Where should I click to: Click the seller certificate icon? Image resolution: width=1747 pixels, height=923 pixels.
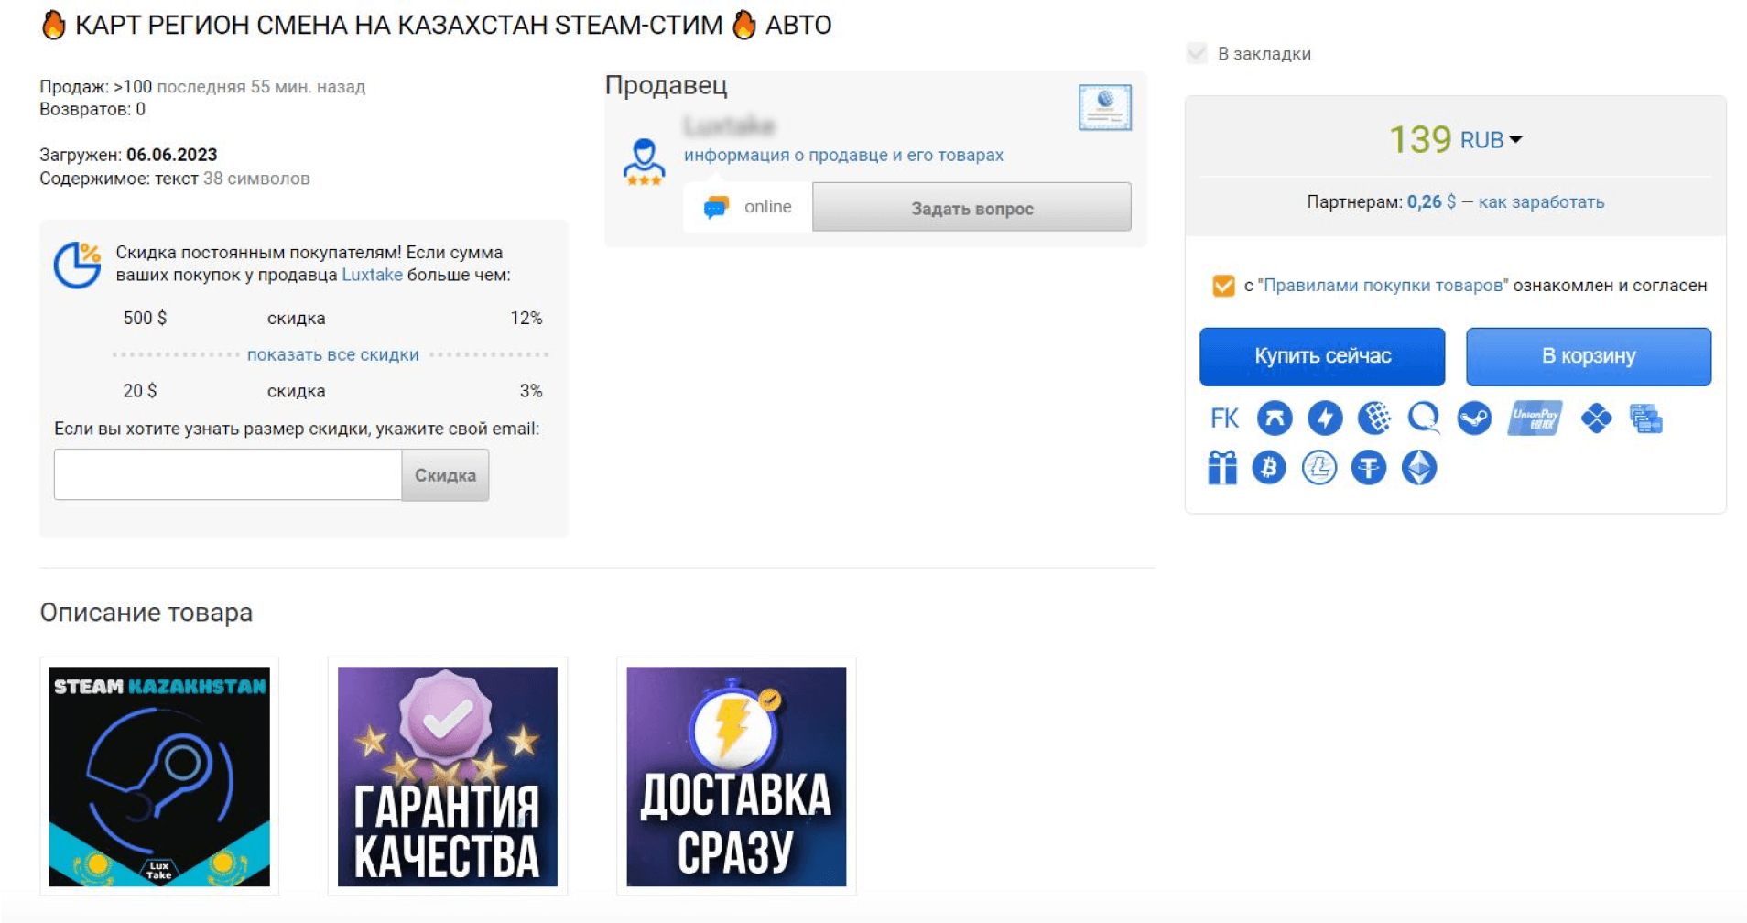[1104, 107]
